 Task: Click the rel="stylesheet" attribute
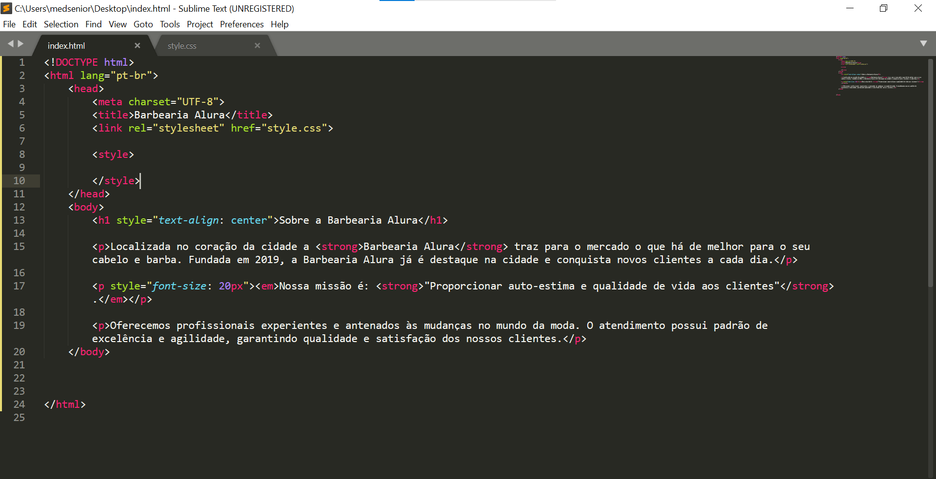point(176,128)
